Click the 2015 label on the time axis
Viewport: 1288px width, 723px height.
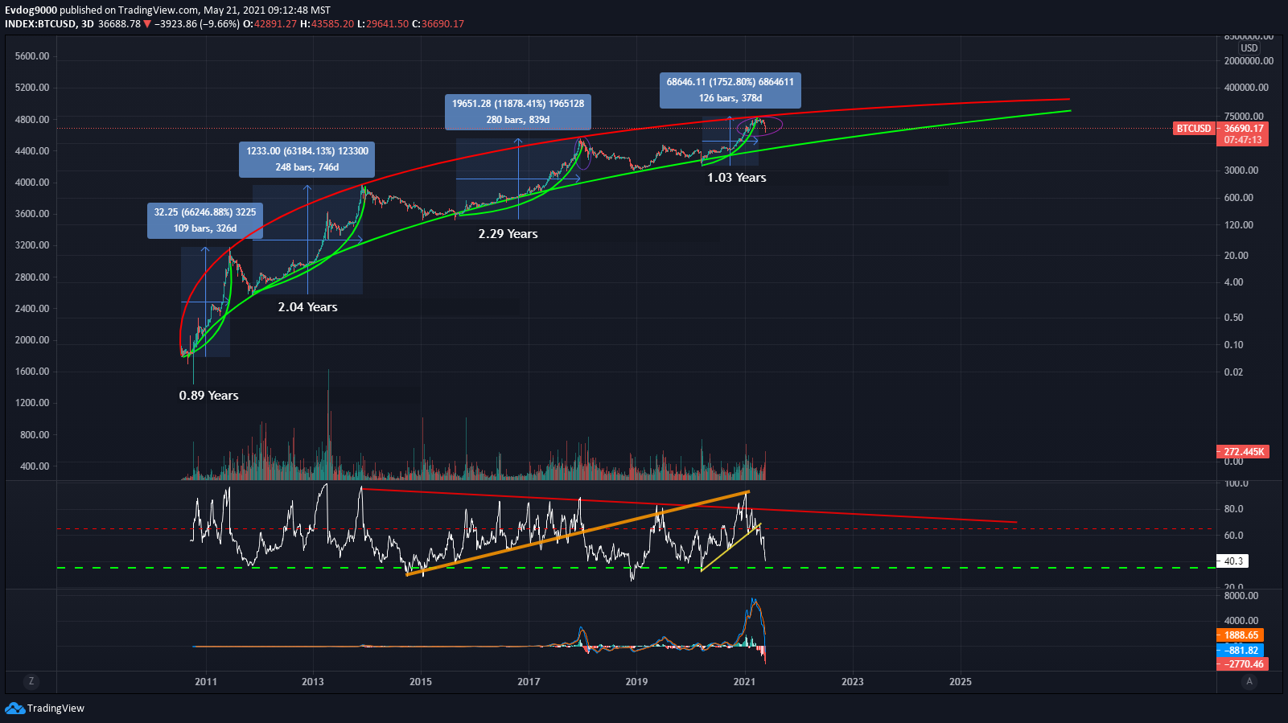point(421,682)
